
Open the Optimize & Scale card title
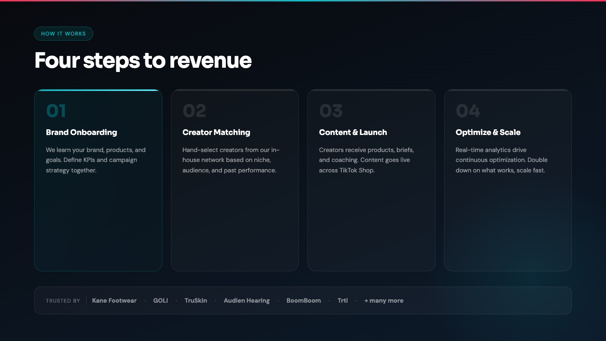(488, 132)
